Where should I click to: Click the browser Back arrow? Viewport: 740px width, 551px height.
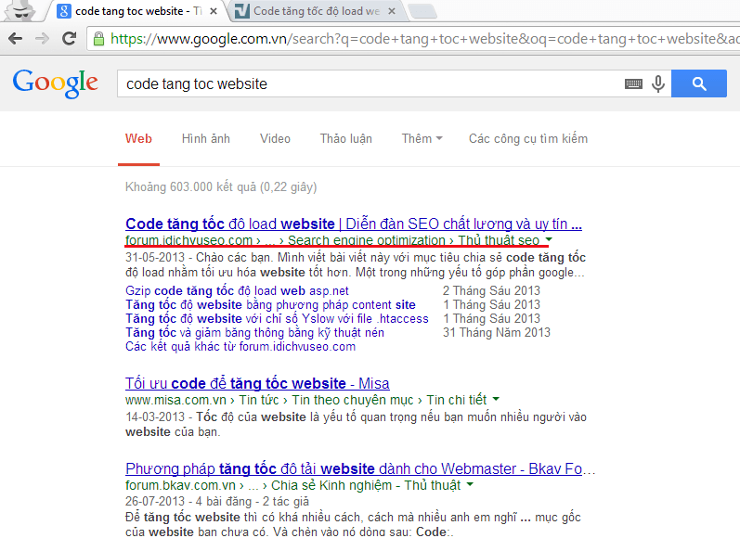pos(16,39)
